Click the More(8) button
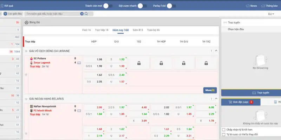This screenshot has height=140, width=281. click(x=210, y=90)
